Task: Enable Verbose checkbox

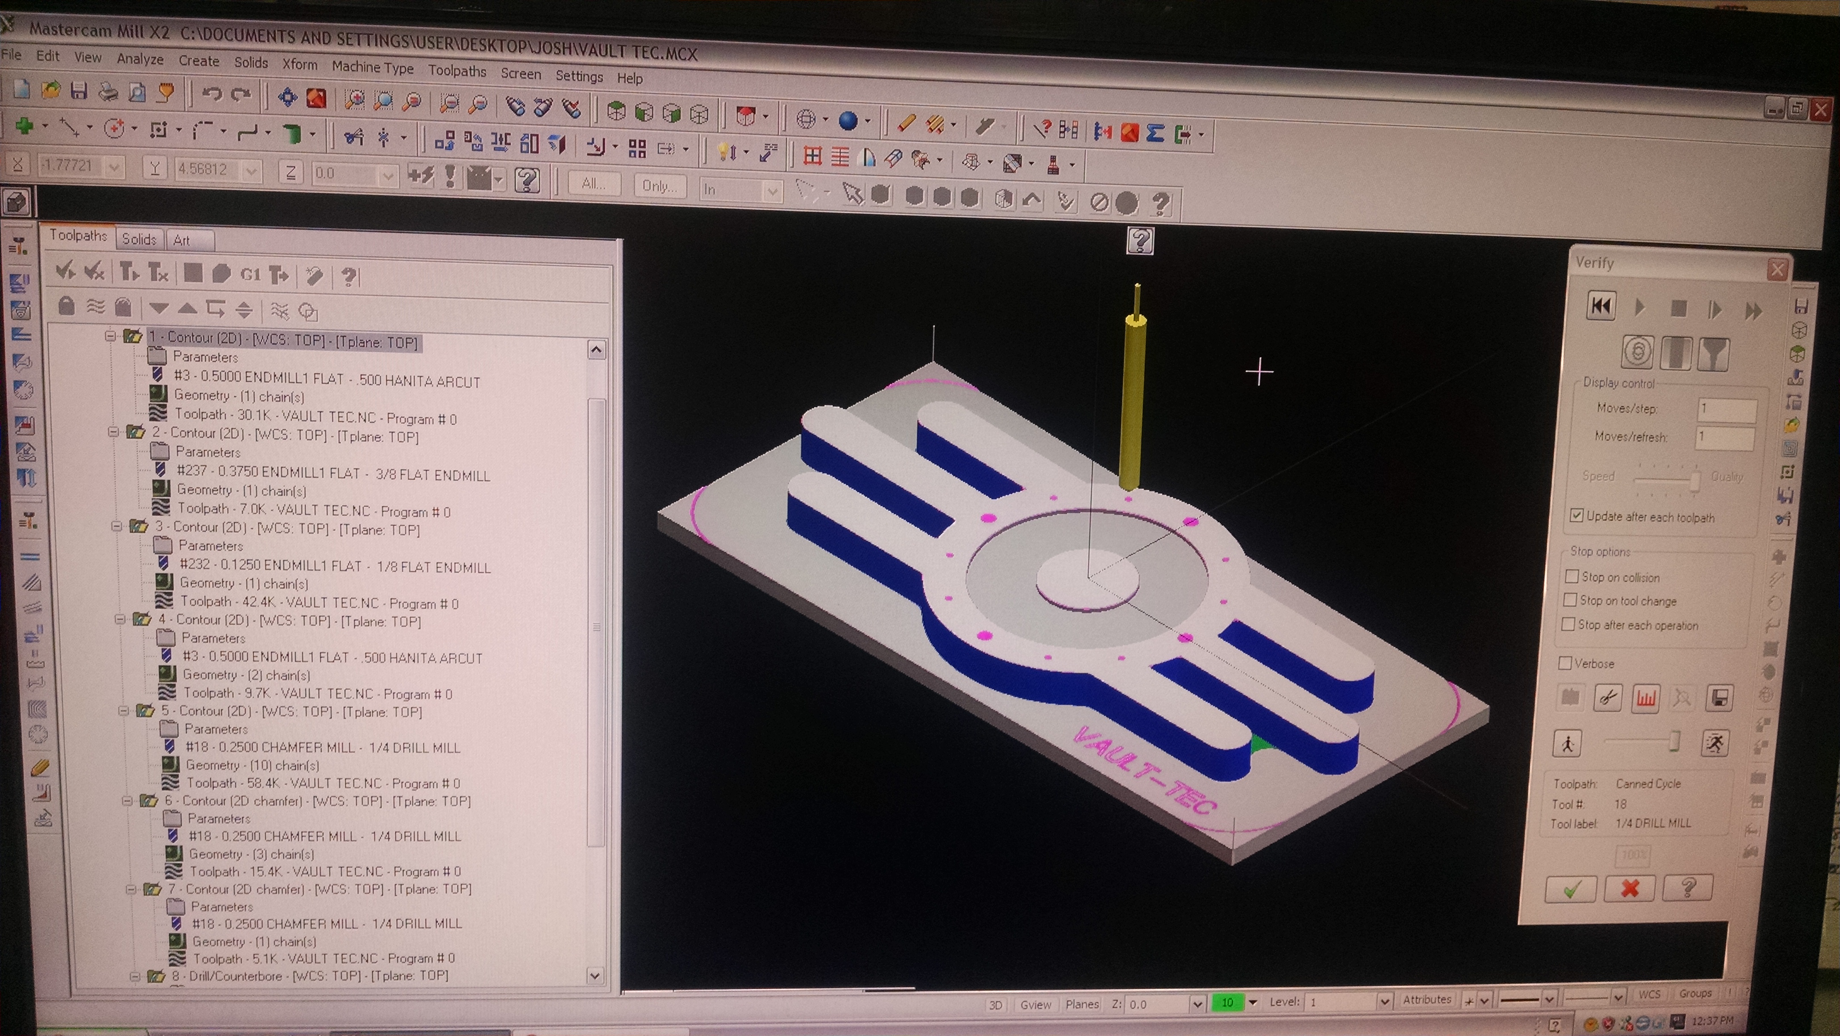Action: (x=1565, y=663)
